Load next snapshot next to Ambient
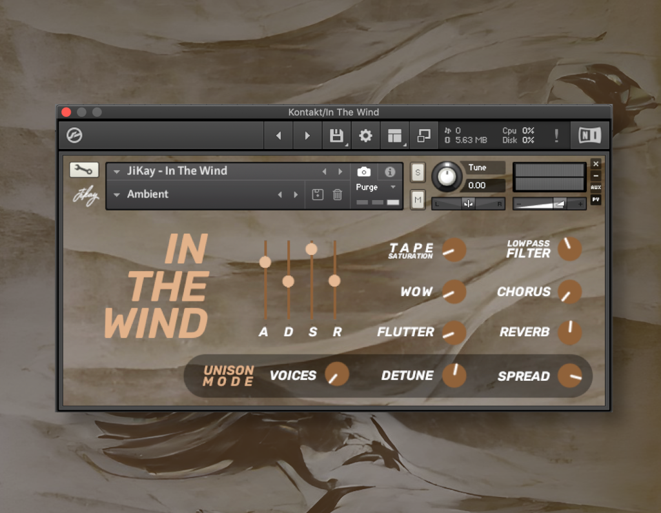Image resolution: width=661 pixels, height=513 pixels. pos(296,194)
